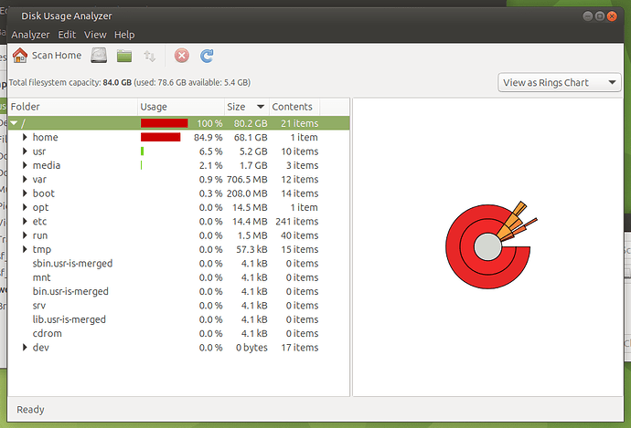The image size is (631, 428).
Task: Expand the var folder
Action: 25,179
